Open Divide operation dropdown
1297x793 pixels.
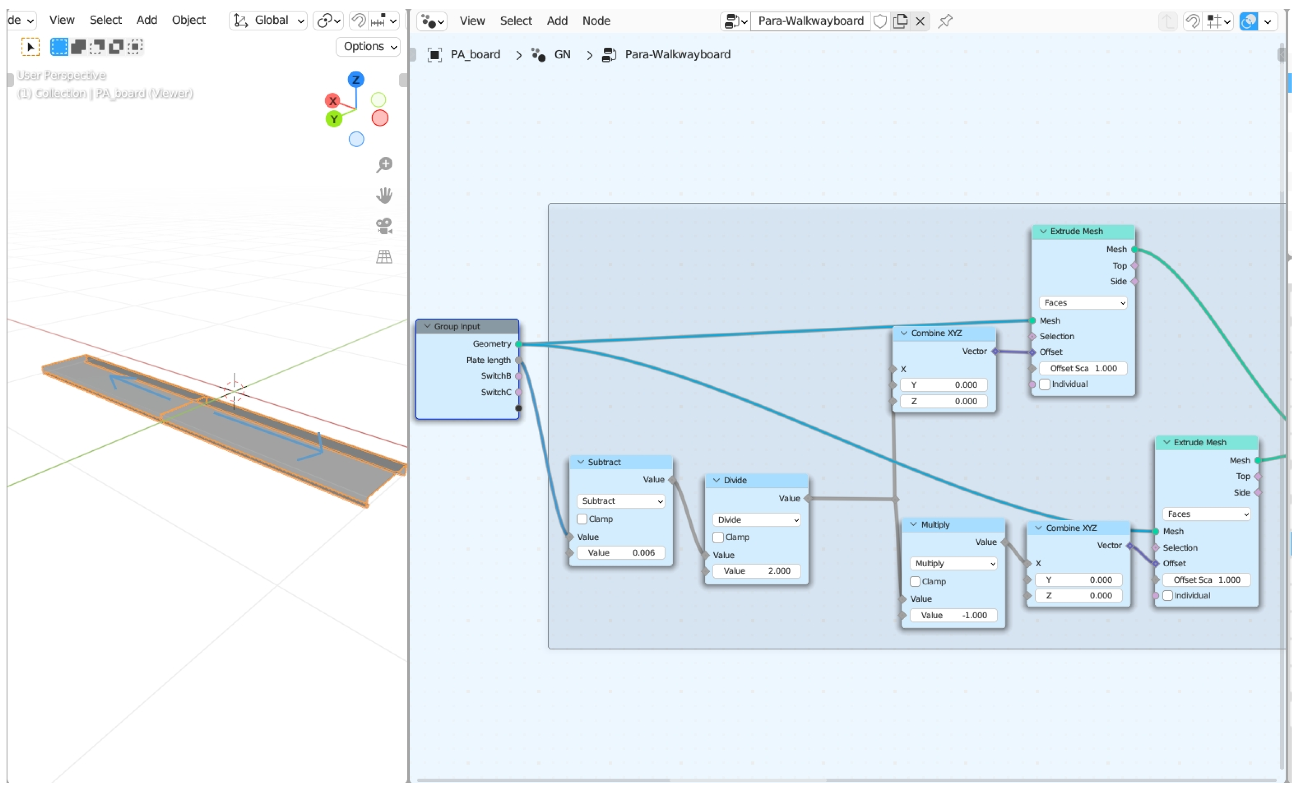[x=756, y=520]
